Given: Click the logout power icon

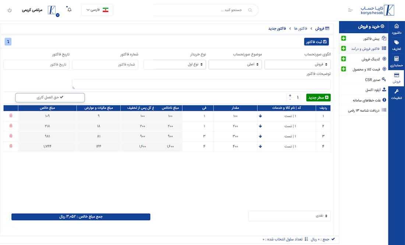Looking at the screenshot, I should coord(9,10).
